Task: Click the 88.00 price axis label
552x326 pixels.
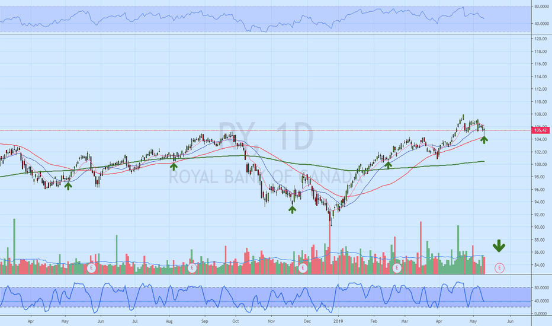Action: click(541, 240)
